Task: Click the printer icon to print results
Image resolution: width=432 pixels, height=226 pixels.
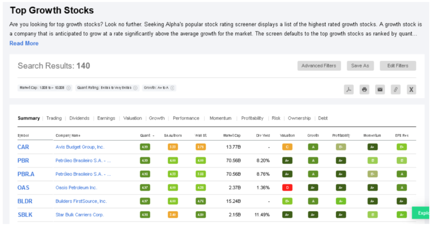Action: [x=364, y=89]
